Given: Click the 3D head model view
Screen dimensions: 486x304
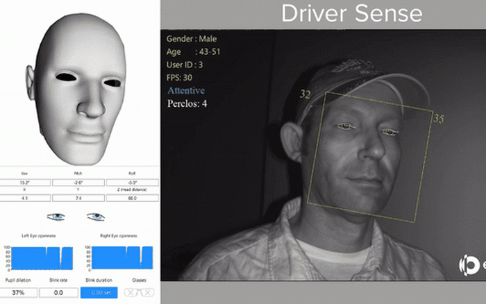Looking at the screenshot, I should pos(78,88).
